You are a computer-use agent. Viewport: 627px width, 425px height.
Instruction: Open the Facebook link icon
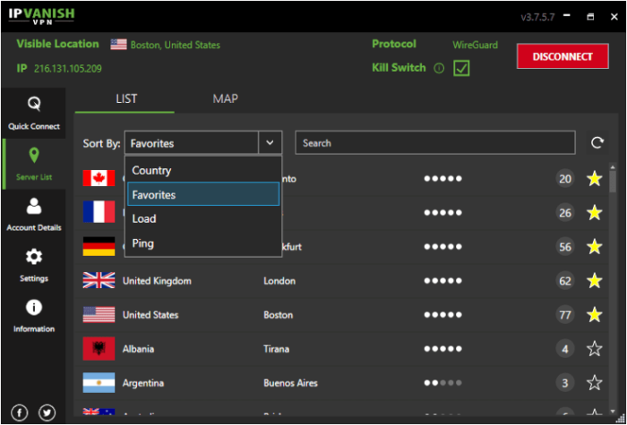tap(19, 412)
